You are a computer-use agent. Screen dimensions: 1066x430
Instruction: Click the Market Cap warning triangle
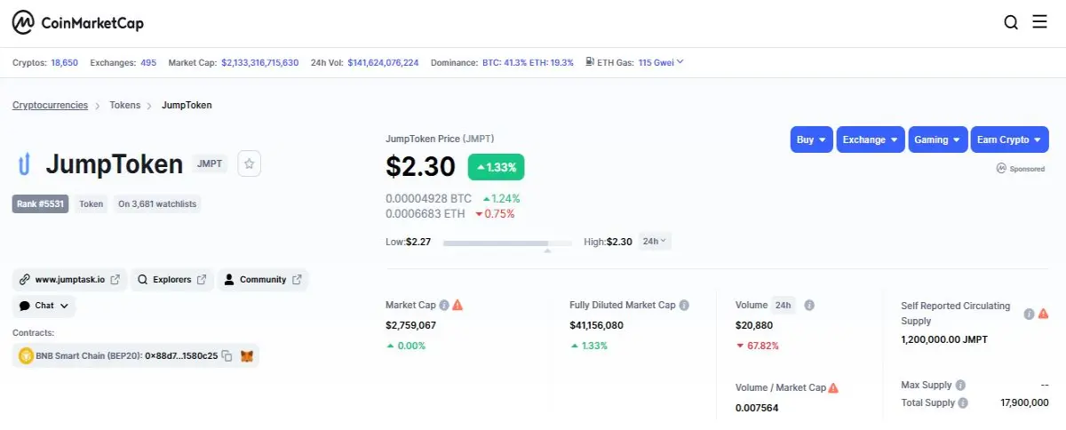(x=457, y=305)
